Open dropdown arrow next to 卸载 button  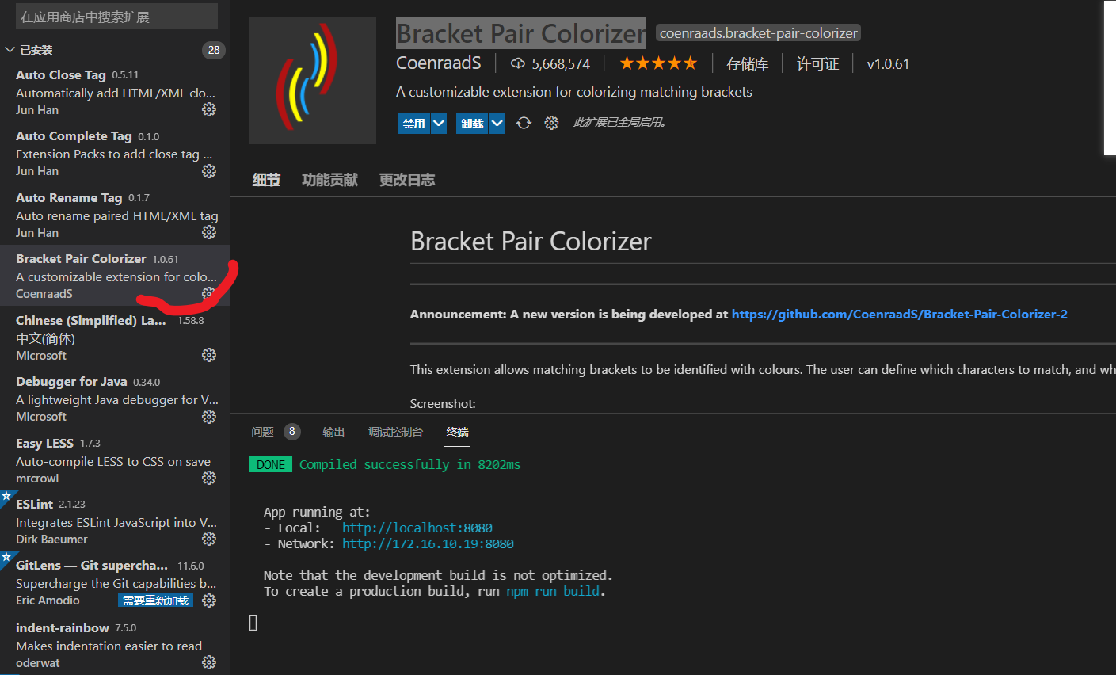click(x=497, y=123)
